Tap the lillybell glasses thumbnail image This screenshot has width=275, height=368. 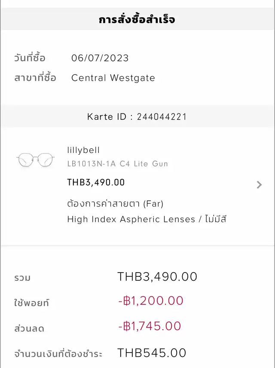tap(35, 160)
